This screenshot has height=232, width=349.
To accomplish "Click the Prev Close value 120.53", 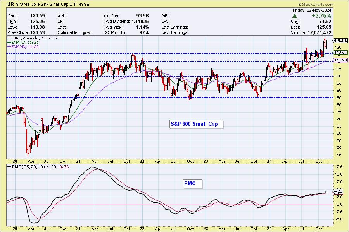I will [x=37, y=32].
